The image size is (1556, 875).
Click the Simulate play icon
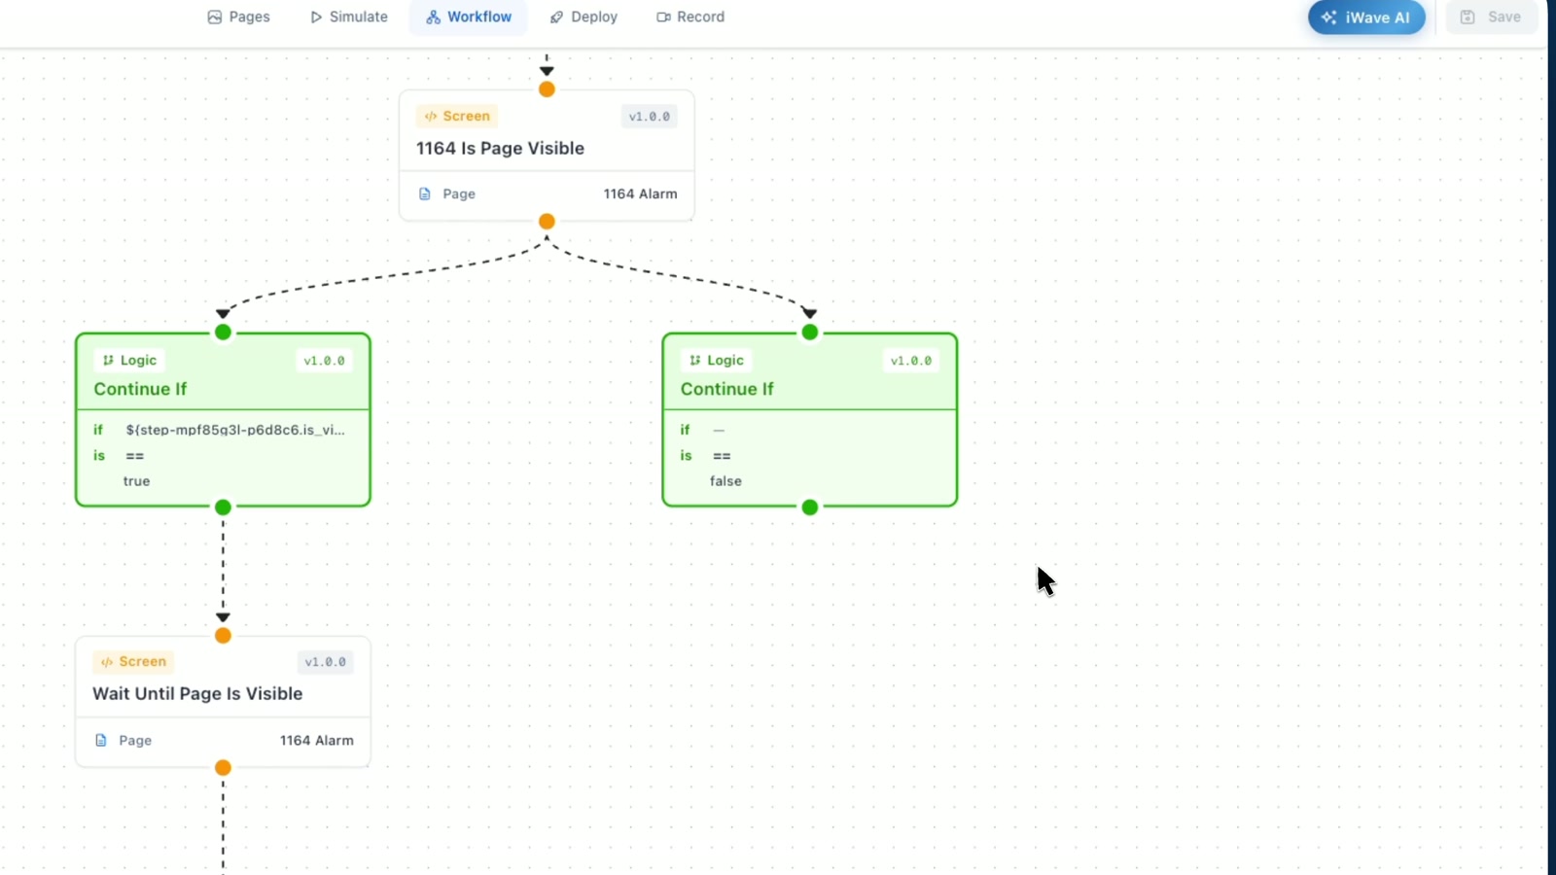(x=316, y=17)
